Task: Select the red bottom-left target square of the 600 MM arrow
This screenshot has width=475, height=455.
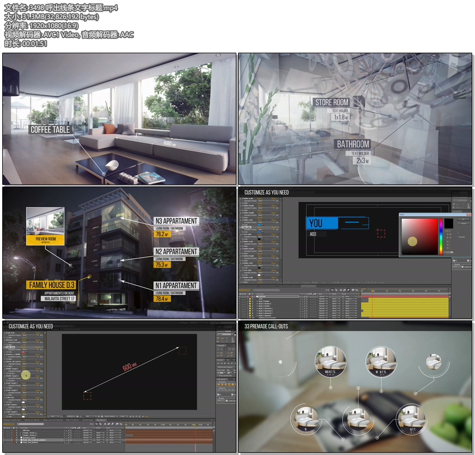Action: 87,396
